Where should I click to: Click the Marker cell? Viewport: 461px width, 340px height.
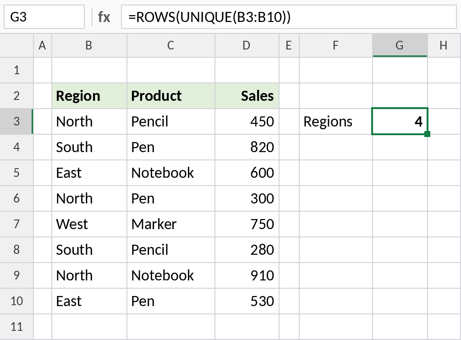point(171,224)
